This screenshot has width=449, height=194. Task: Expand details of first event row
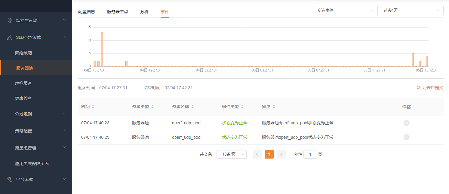pos(406,123)
